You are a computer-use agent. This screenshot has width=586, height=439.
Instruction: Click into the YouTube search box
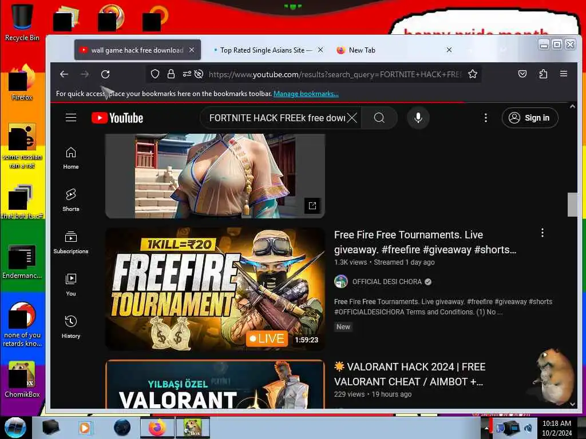tap(276, 118)
